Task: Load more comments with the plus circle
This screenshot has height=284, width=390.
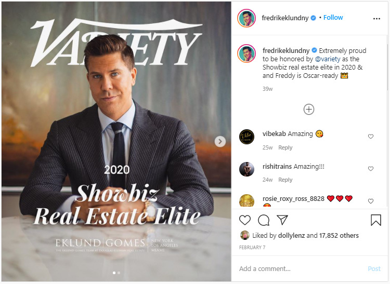Action: 309,109
